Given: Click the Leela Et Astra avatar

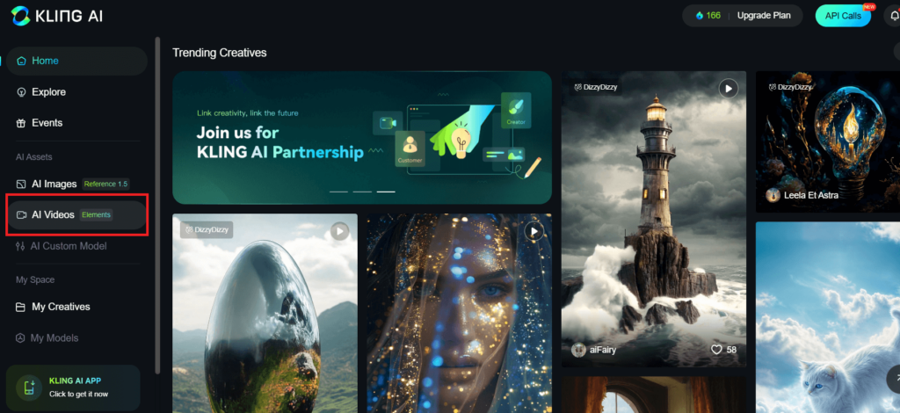Looking at the screenshot, I should point(773,195).
